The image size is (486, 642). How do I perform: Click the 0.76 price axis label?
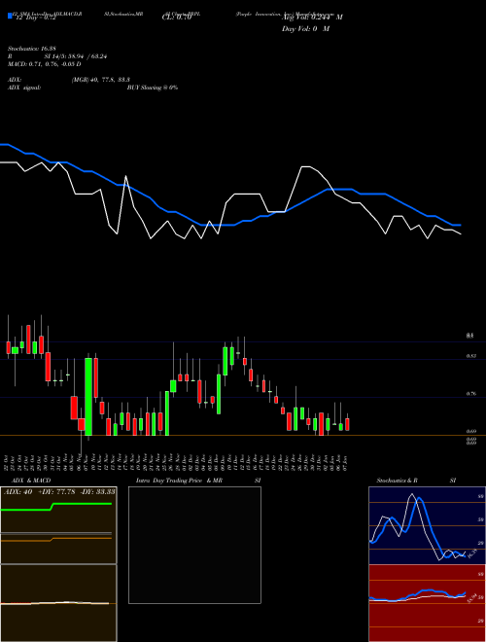click(470, 394)
